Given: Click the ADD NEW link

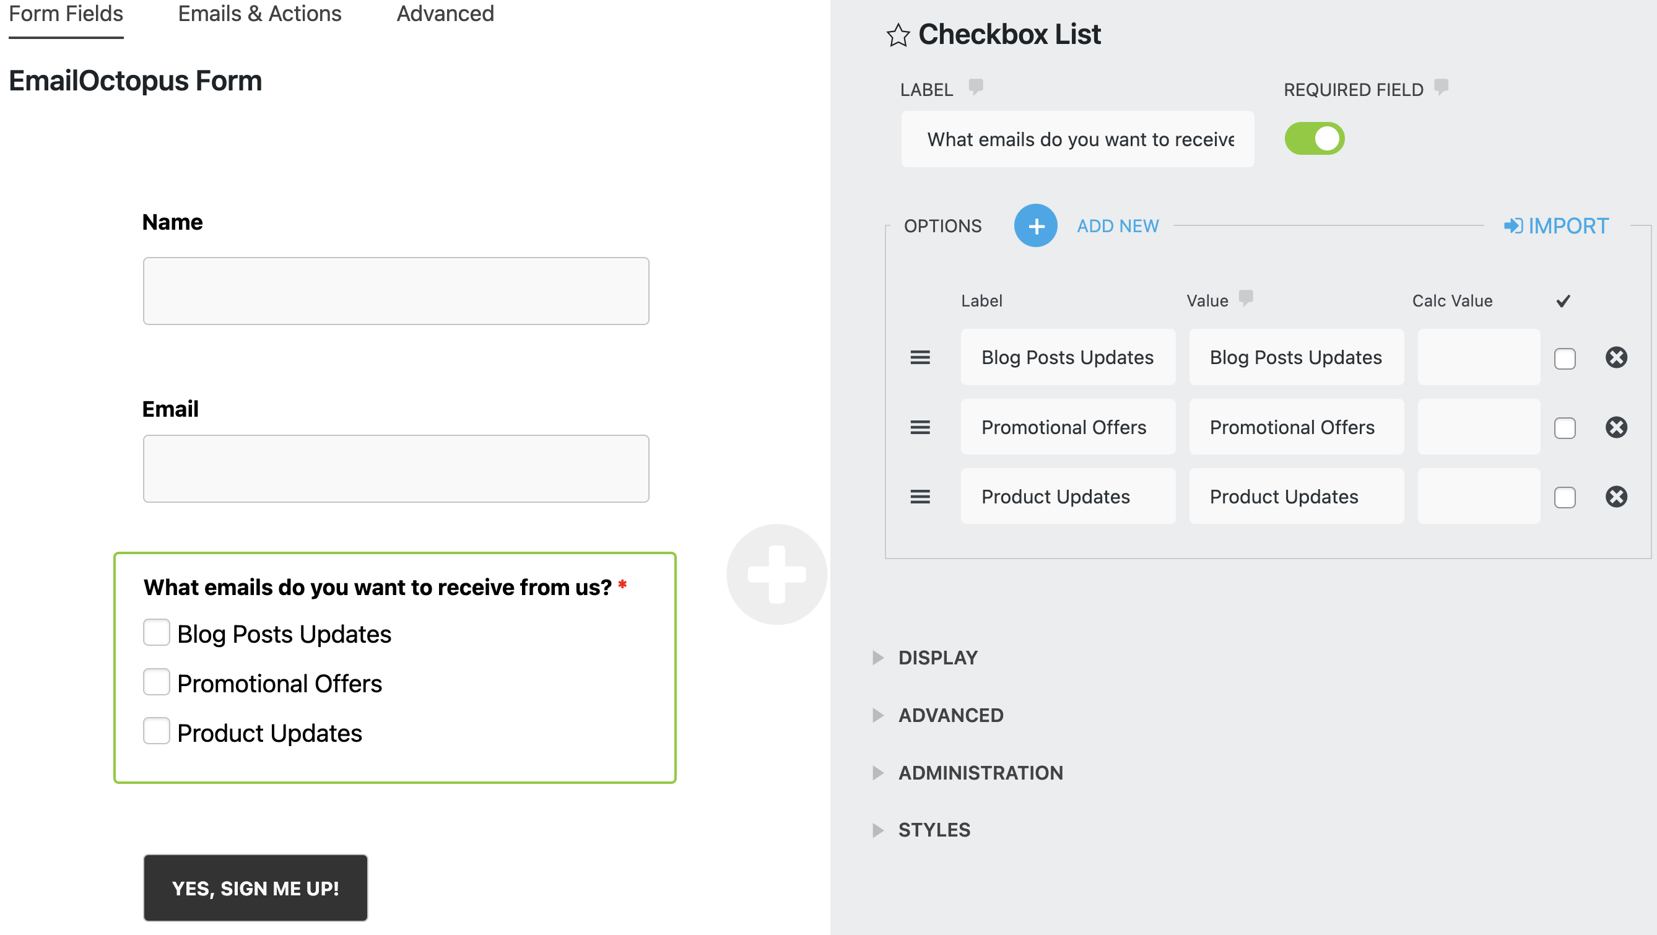Looking at the screenshot, I should click(x=1117, y=226).
